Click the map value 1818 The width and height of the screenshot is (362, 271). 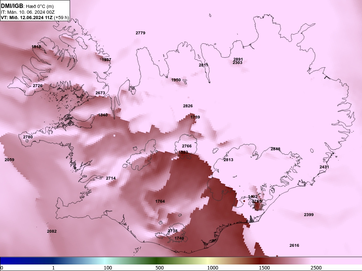(x=36, y=47)
